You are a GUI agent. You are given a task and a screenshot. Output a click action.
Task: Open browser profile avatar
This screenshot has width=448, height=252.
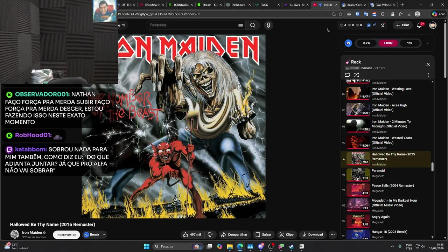(417, 14)
